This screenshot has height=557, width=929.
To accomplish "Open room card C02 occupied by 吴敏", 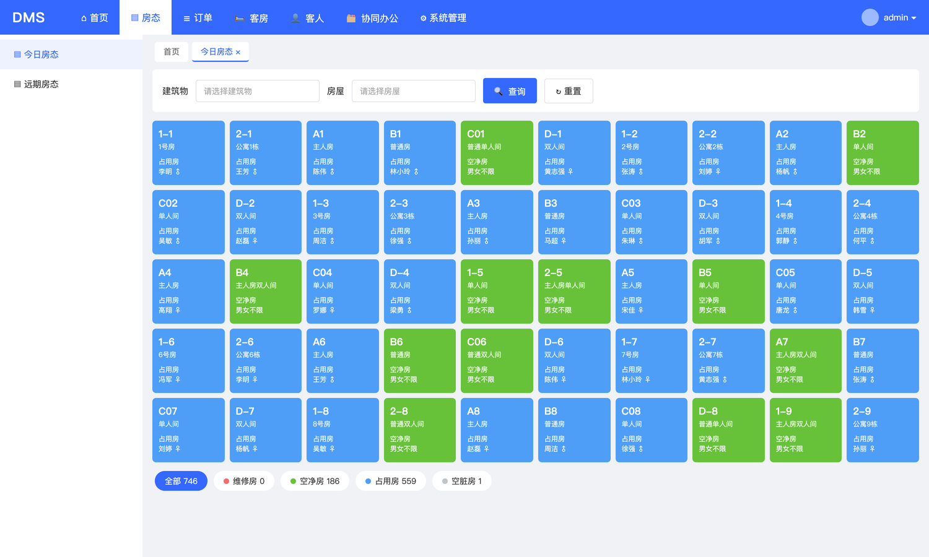I will pyautogui.click(x=188, y=222).
